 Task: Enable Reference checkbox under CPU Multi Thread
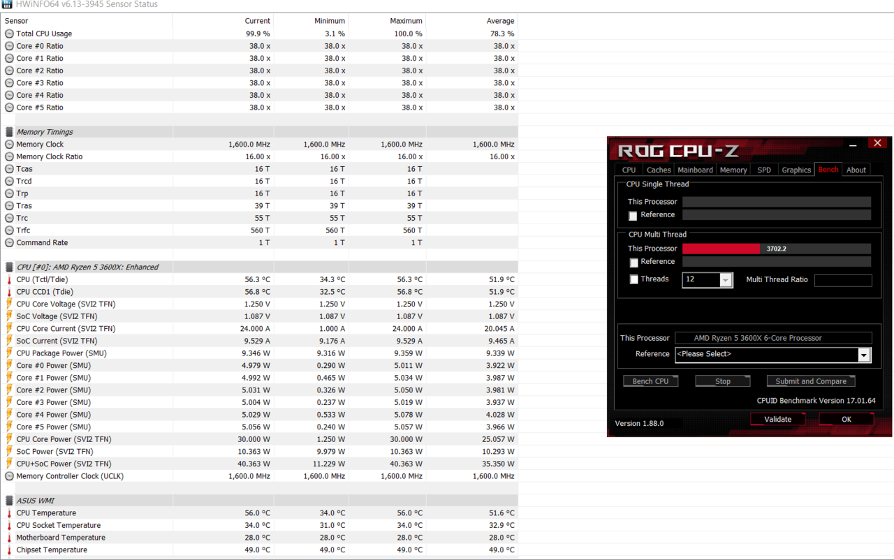pos(634,263)
